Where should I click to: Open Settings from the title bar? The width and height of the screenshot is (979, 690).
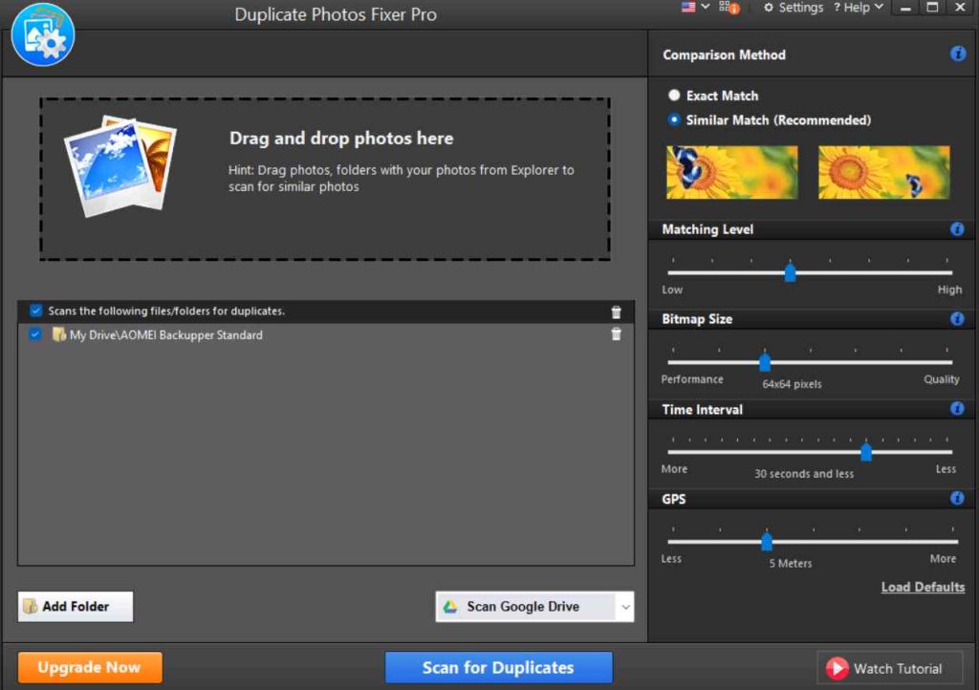794,8
